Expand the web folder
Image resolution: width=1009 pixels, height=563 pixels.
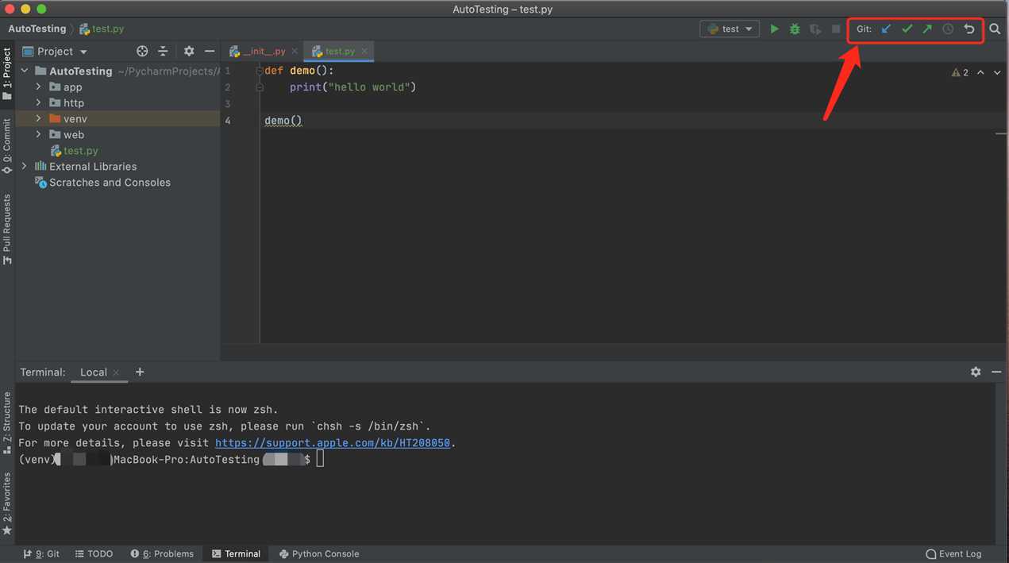(x=38, y=134)
